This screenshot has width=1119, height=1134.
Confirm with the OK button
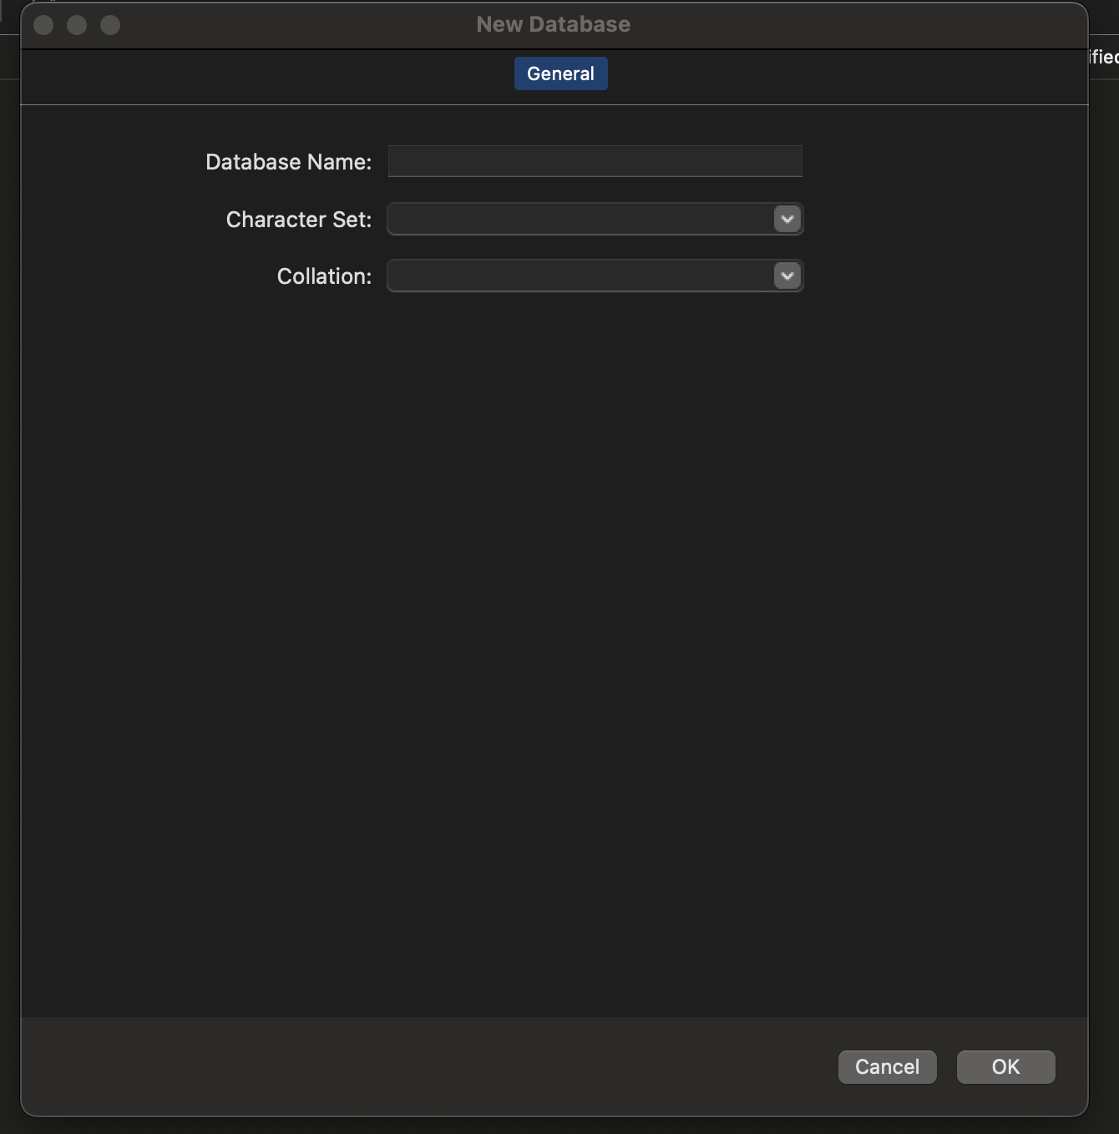click(1005, 1066)
